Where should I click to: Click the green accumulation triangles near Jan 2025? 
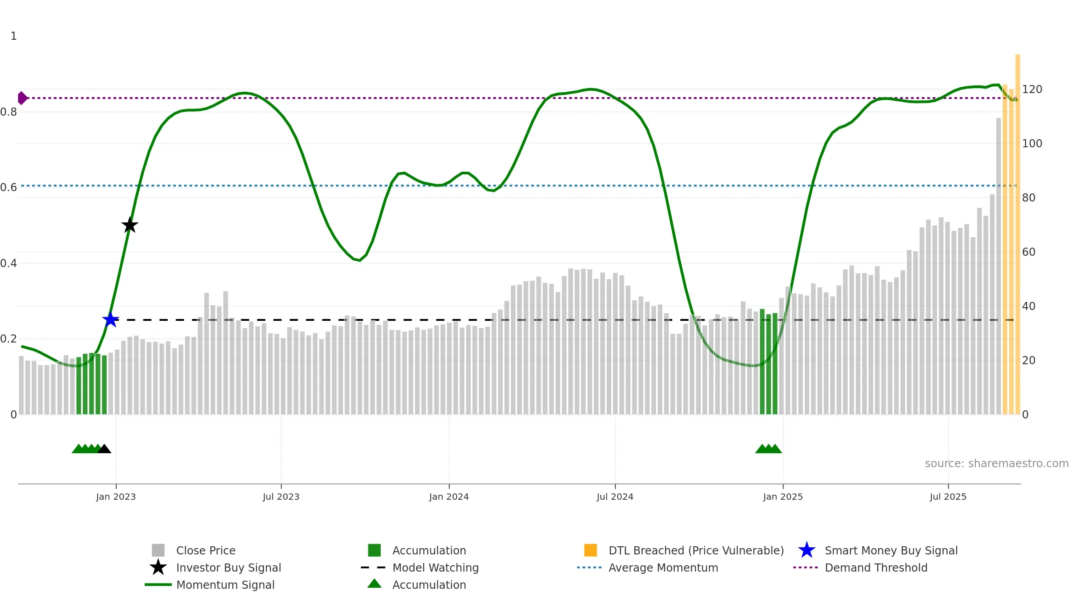point(768,449)
